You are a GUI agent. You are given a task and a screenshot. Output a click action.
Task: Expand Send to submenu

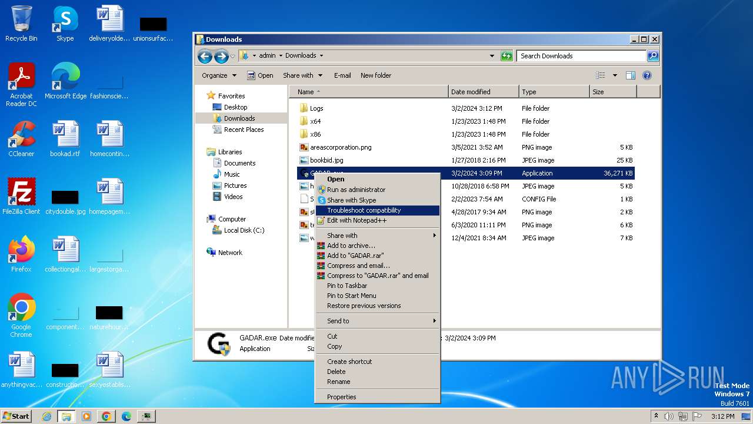(x=378, y=321)
